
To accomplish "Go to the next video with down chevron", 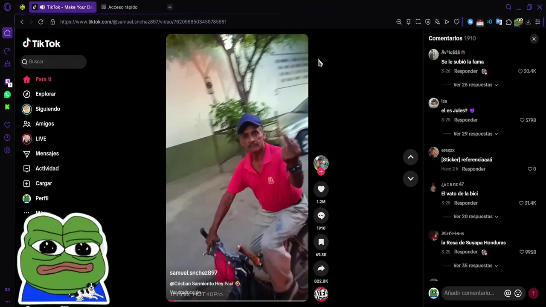I will pyautogui.click(x=410, y=179).
